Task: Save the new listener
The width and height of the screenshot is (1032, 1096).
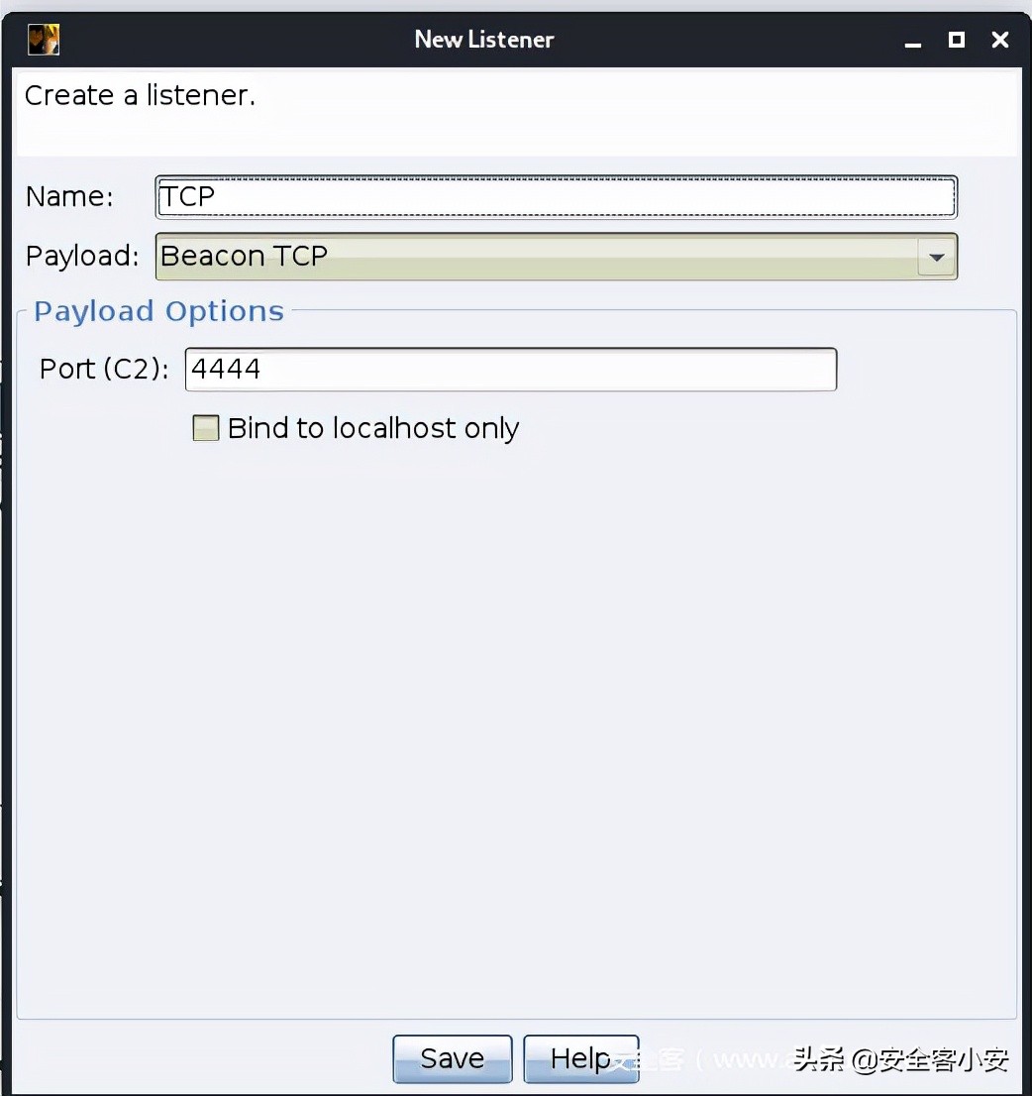Action: (453, 1058)
